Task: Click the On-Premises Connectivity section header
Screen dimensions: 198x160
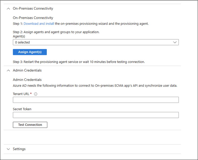Action: point(33,8)
